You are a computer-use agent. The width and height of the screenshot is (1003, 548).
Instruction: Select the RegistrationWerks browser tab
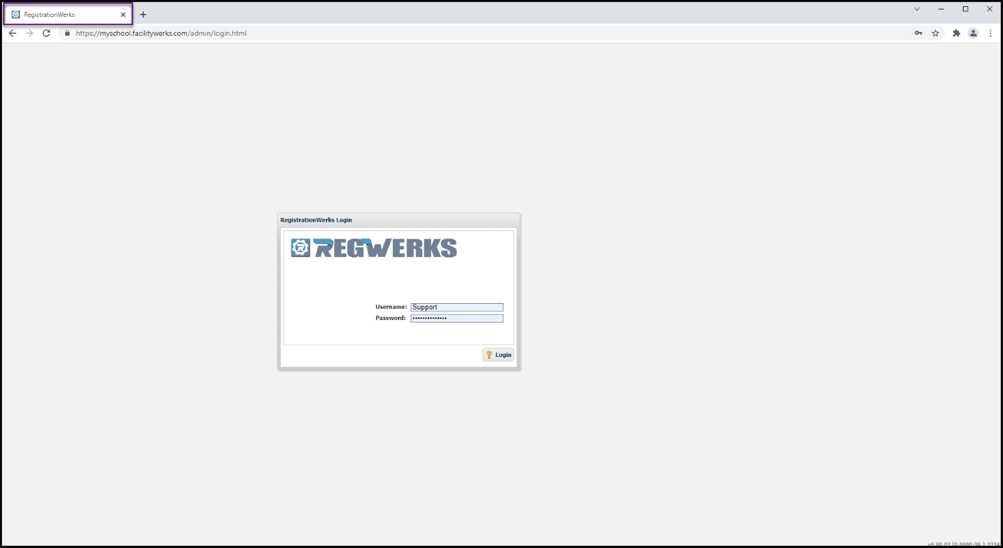click(x=68, y=14)
